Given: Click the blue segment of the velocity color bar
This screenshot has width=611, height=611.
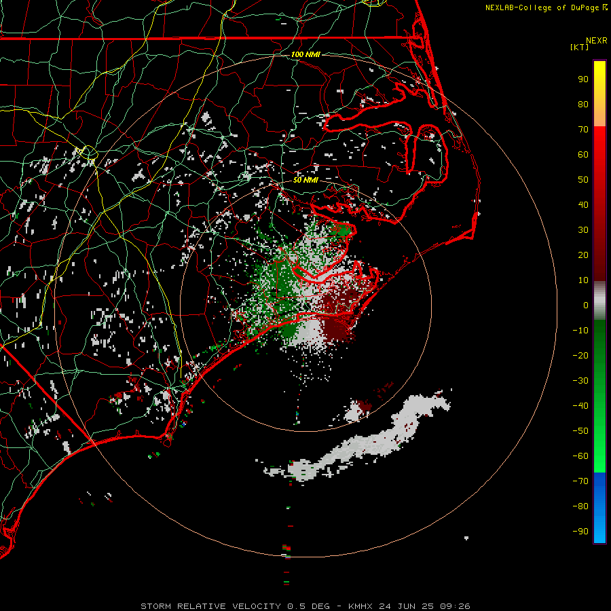Looking at the screenshot, I should pyautogui.click(x=599, y=507).
